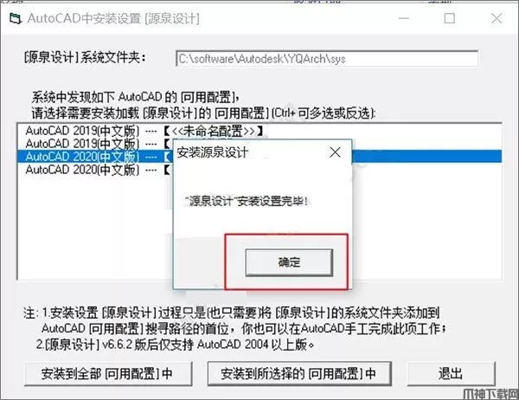The width and height of the screenshot is (519, 400).
Task: Click the 确定 button in the dialog
Action: (289, 262)
